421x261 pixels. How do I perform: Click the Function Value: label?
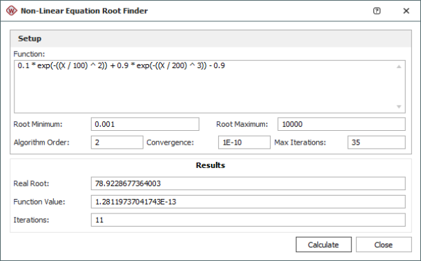(39, 202)
